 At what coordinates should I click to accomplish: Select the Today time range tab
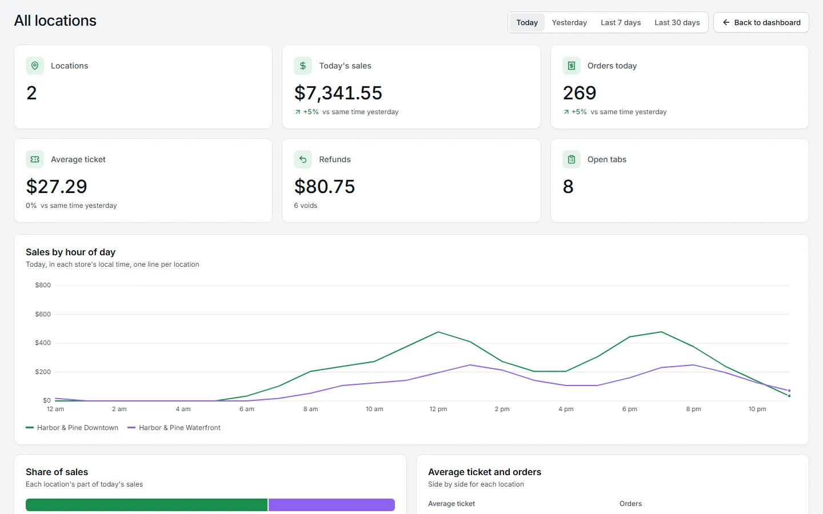(x=527, y=22)
